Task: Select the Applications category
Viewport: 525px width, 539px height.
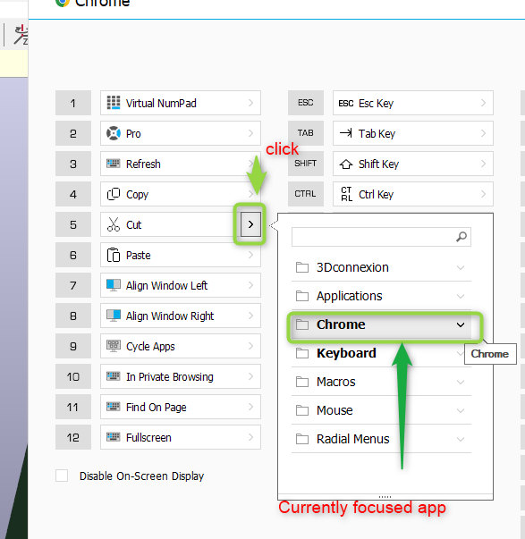Action: point(381,296)
